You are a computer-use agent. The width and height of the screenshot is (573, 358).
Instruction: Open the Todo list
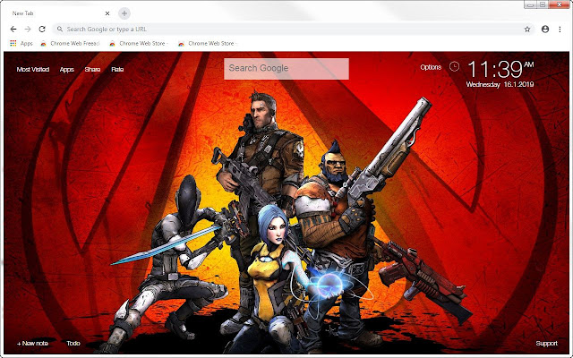click(x=73, y=344)
